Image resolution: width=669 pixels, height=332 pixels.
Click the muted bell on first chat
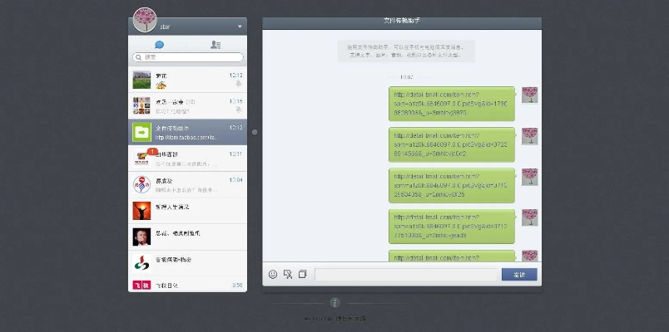coord(239,84)
